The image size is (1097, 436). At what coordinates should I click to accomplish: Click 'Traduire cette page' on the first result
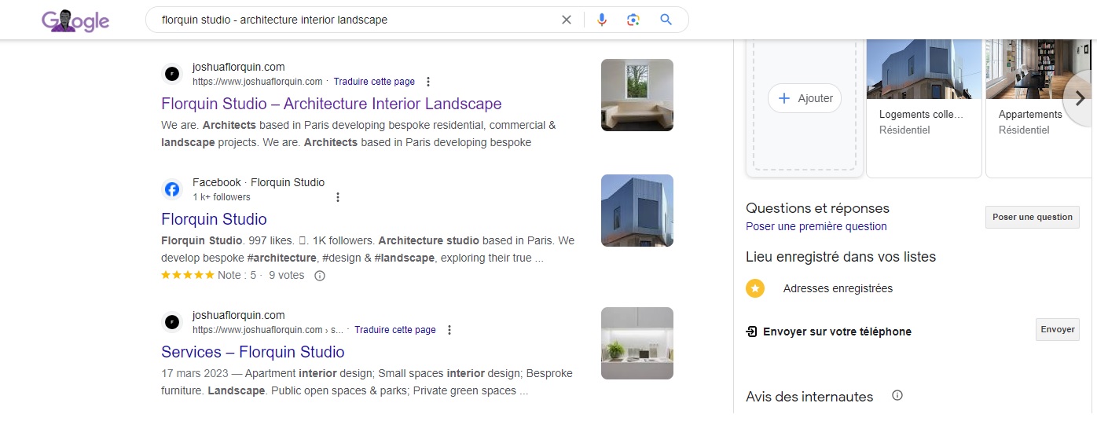[x=374, y=82]
